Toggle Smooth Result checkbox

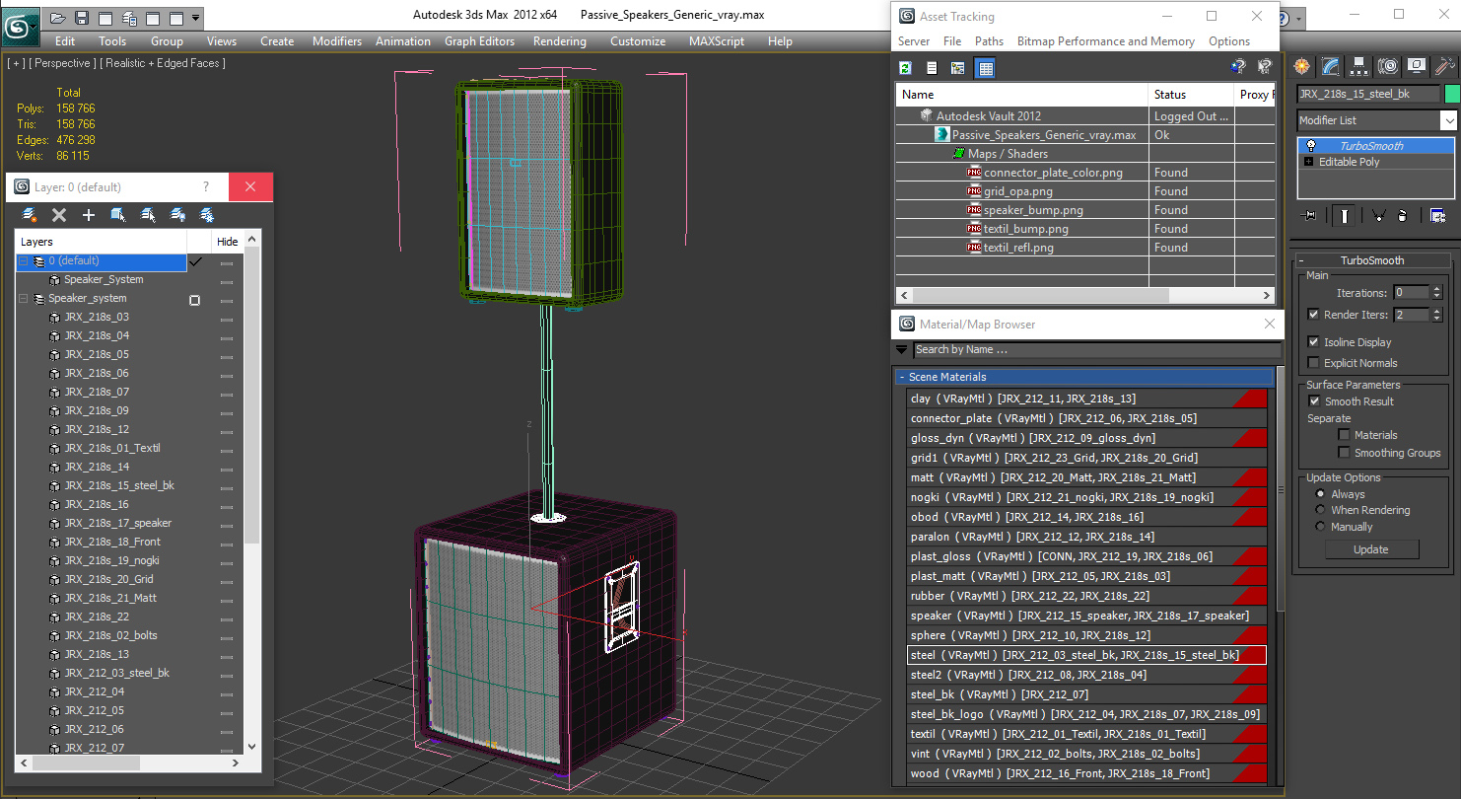(1313, 401)
